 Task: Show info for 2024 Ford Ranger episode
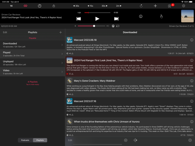coord(192,60)
